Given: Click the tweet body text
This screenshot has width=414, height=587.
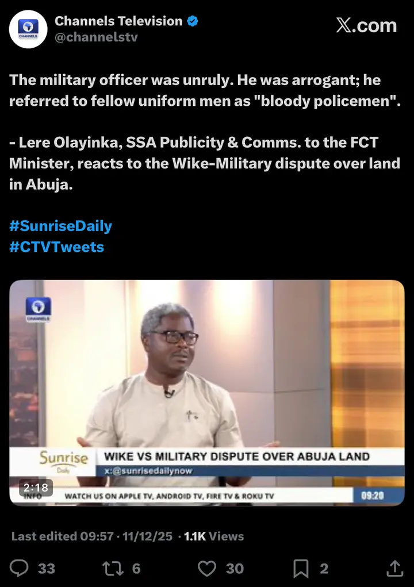Looking at the screenshot, I should pyautogui.click(x=205, y=132).
